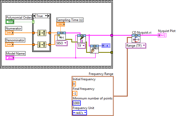Select the Initial frequency label
Image resolution: width=176 pixels, height=116 pixels.
[x=84, y=79]
